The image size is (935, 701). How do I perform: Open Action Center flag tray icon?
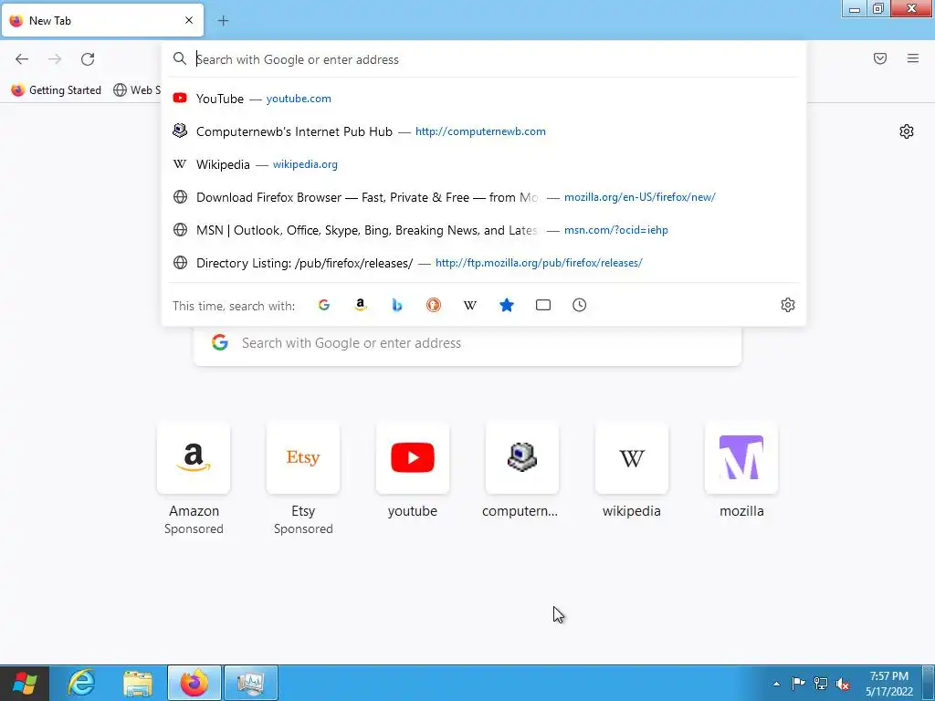798,684
